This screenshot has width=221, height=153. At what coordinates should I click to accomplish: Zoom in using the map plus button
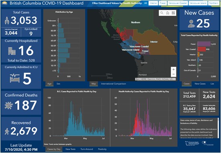pos(174,69)
